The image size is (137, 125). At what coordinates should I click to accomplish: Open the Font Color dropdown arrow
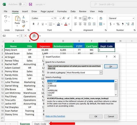69,24
